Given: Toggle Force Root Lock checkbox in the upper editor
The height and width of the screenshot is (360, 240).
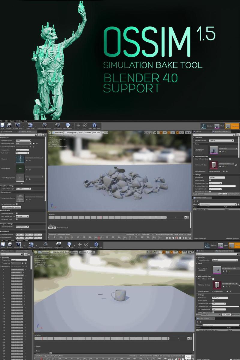Looking at the screenshot, I should click(16, 219).
